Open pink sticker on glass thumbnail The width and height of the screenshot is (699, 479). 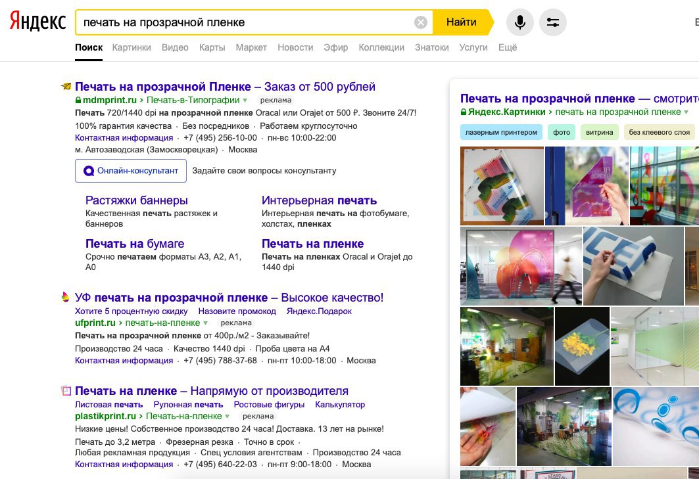[587, 186]
